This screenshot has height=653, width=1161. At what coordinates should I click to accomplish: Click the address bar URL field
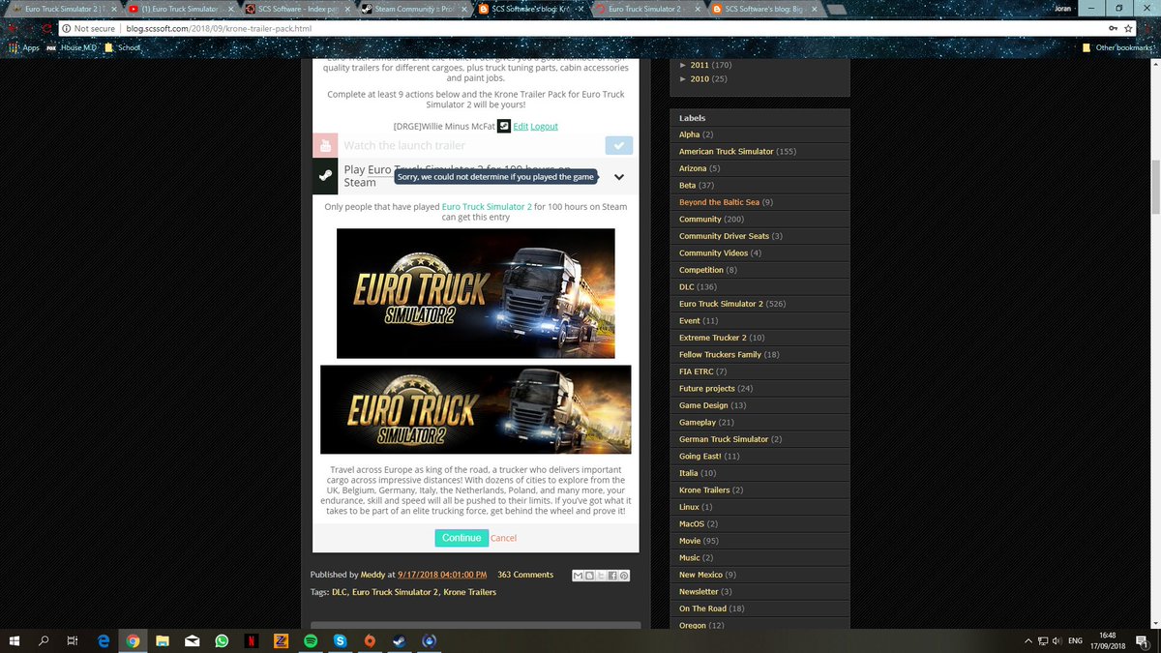(580, 28)
